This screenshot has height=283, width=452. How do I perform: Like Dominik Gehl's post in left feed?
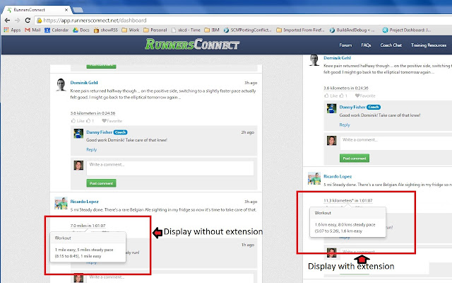click(x=78, y=121)
